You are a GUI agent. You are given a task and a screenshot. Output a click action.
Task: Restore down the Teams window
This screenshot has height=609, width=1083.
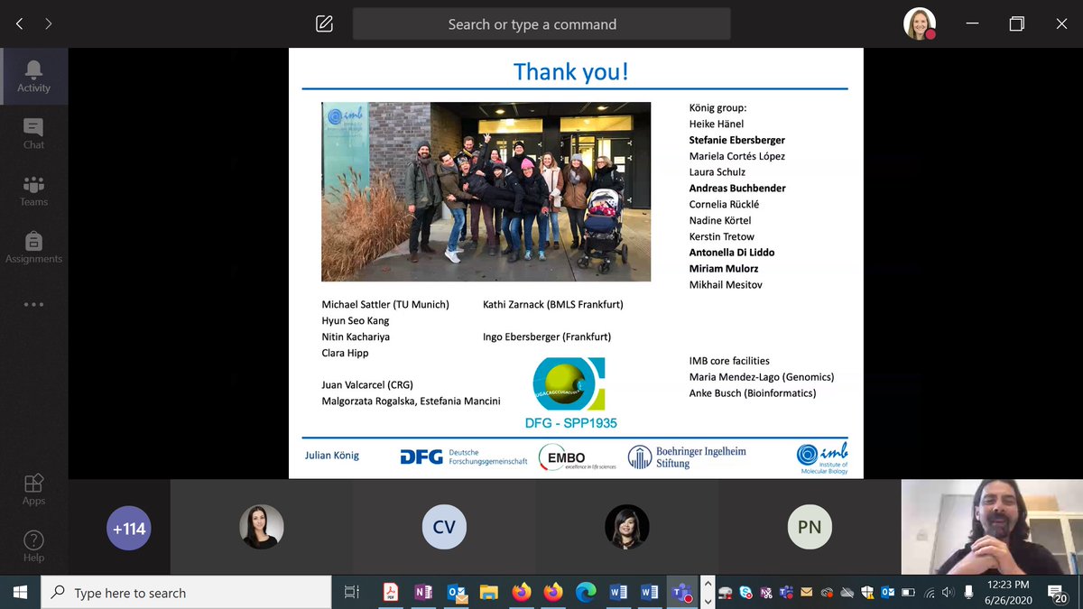[x=1017, y=24]
